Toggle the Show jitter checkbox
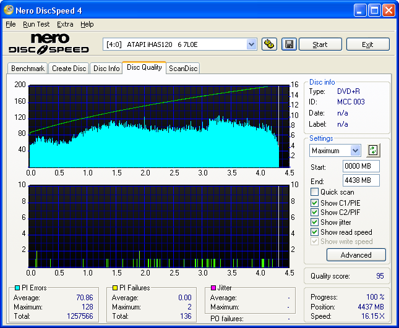 [314, 222]
